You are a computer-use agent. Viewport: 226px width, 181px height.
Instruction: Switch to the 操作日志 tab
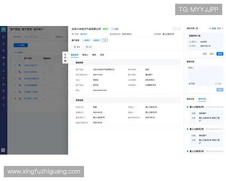(x=202, y=99)
